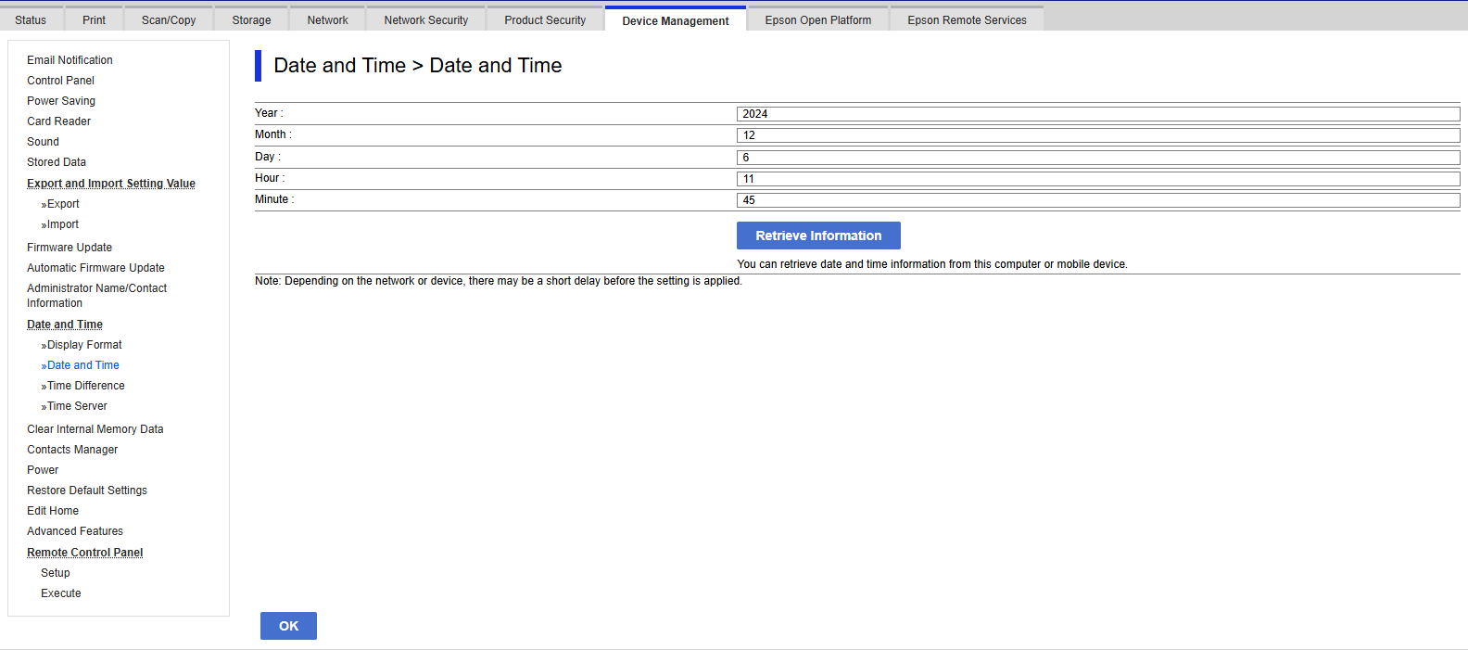
Task: Focus the Hour input field
Action: [1097, 179]
